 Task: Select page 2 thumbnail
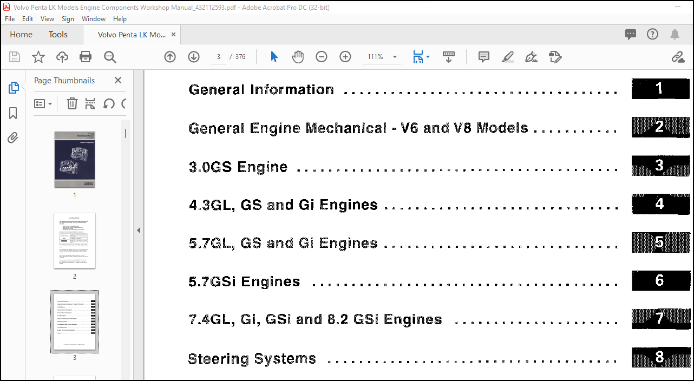[x=75, y=241]
